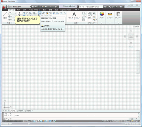Click the Utilities (ユーティ) measure icon
142x127 pixels.
click(x=110, y=15)
